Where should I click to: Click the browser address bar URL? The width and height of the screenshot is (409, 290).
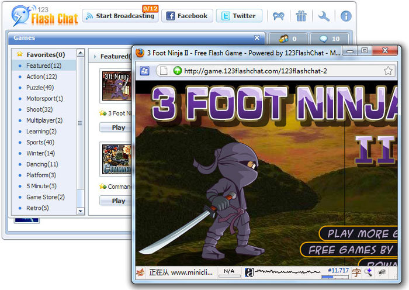point(255,71)
